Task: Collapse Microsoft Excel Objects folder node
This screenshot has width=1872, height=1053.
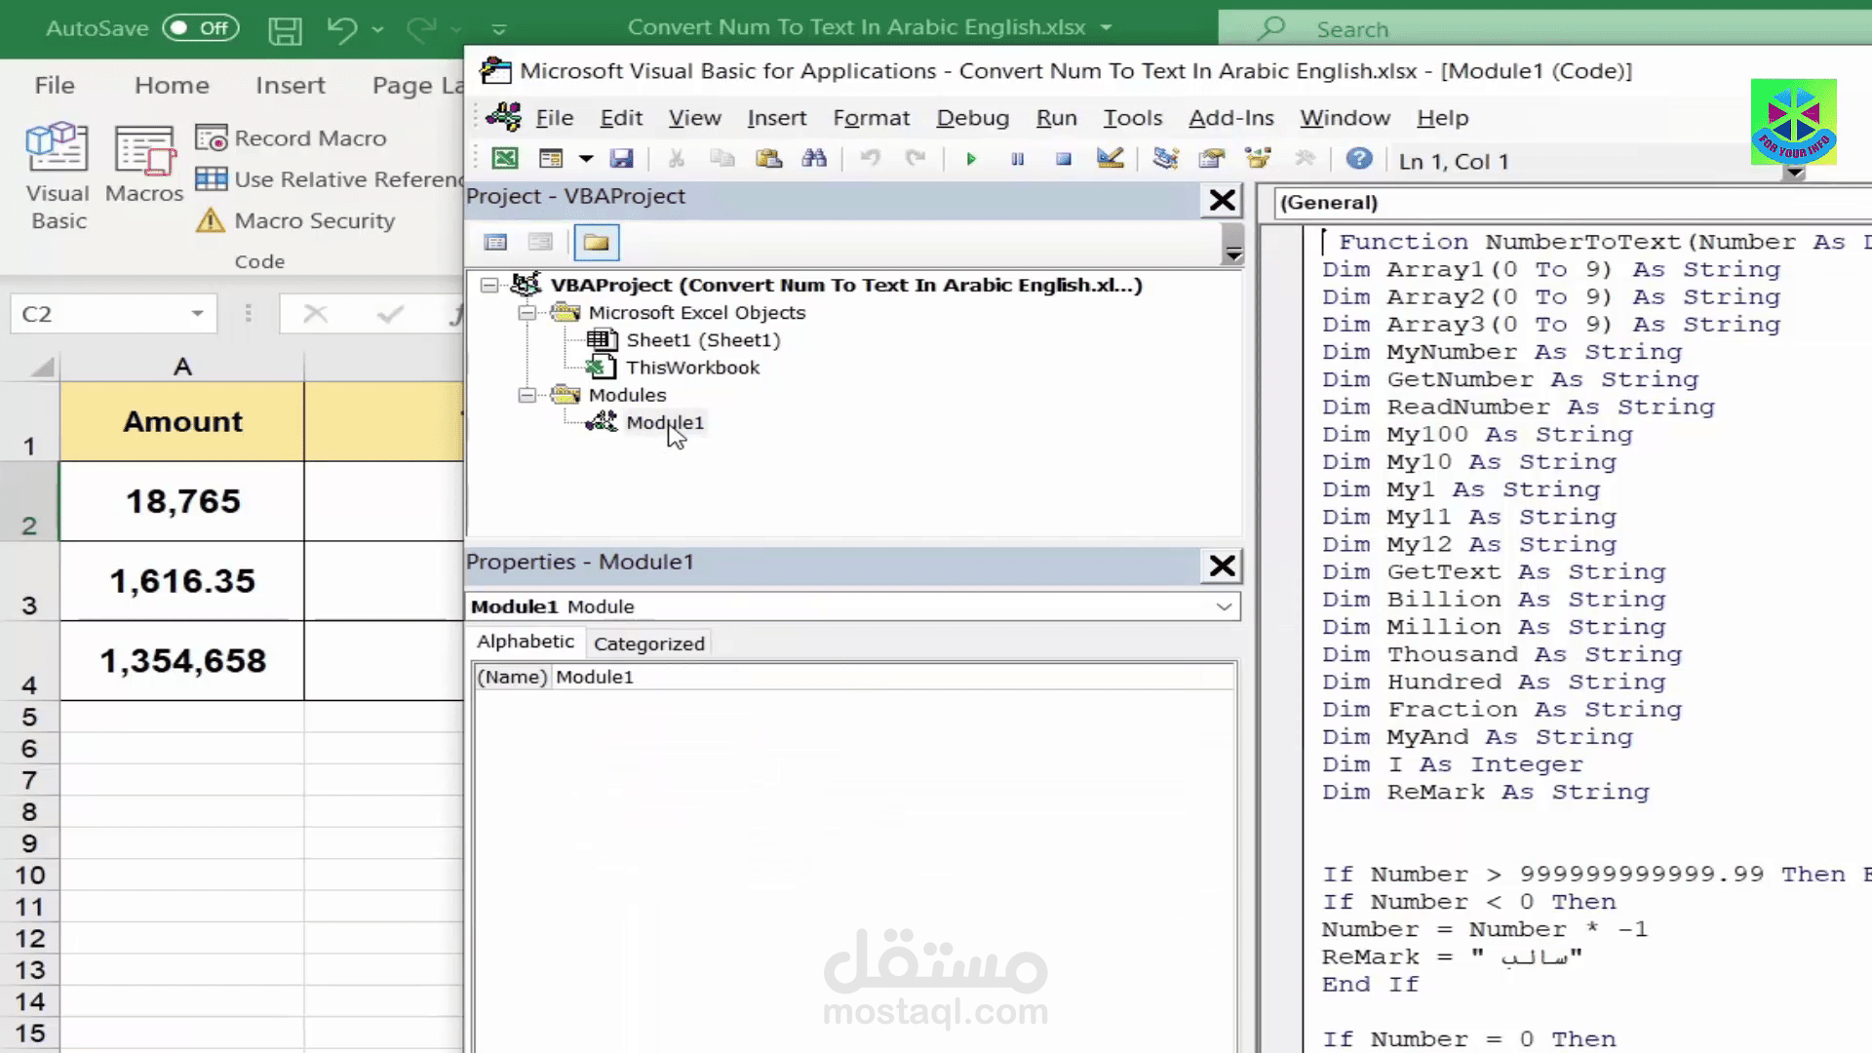Action: pos(526,313)
